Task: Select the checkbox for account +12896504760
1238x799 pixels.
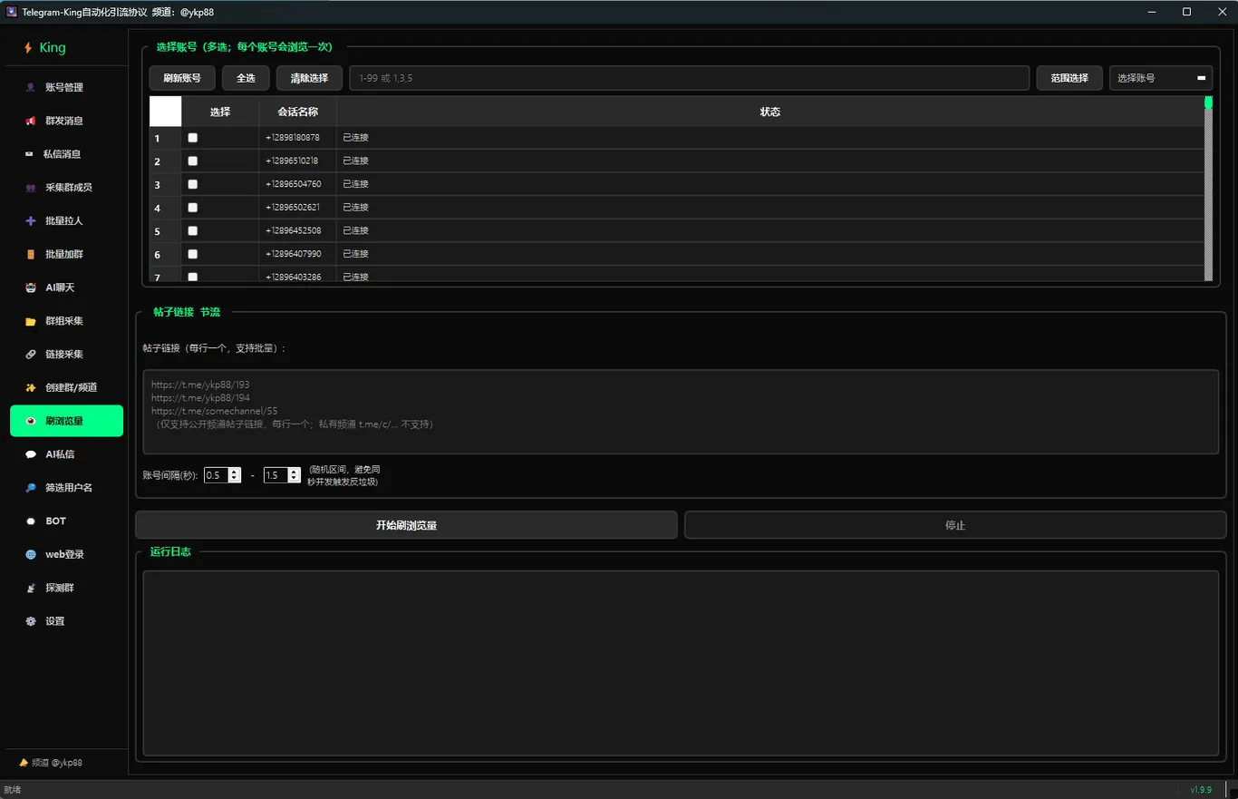Action: [192, 184]
